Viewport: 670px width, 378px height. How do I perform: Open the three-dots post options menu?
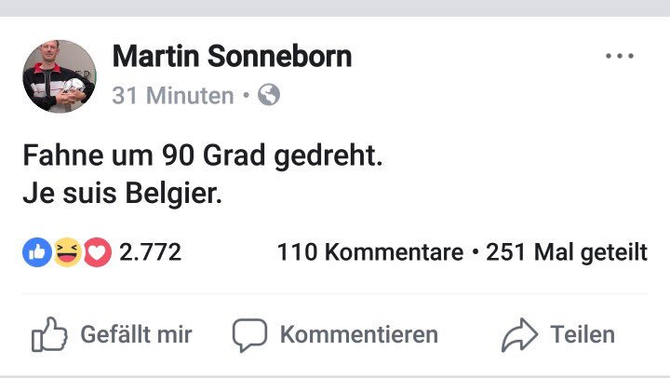619,57
